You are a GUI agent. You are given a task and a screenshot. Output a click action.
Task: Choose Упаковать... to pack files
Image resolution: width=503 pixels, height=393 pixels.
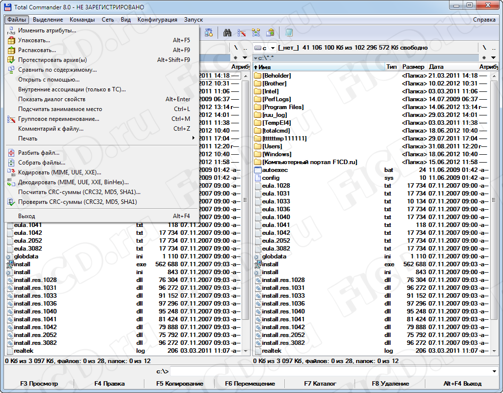[102, 40]
